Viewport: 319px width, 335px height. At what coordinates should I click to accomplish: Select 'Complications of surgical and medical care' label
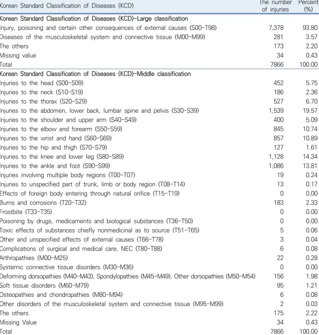click(x=81, y=248)
